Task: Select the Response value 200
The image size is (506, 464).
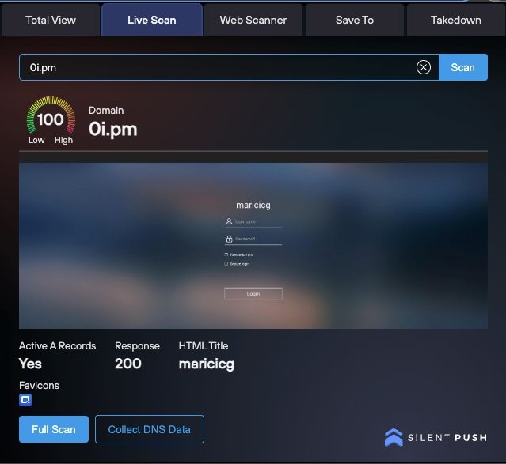Action: pyautogui.click(x=128, y=364)
